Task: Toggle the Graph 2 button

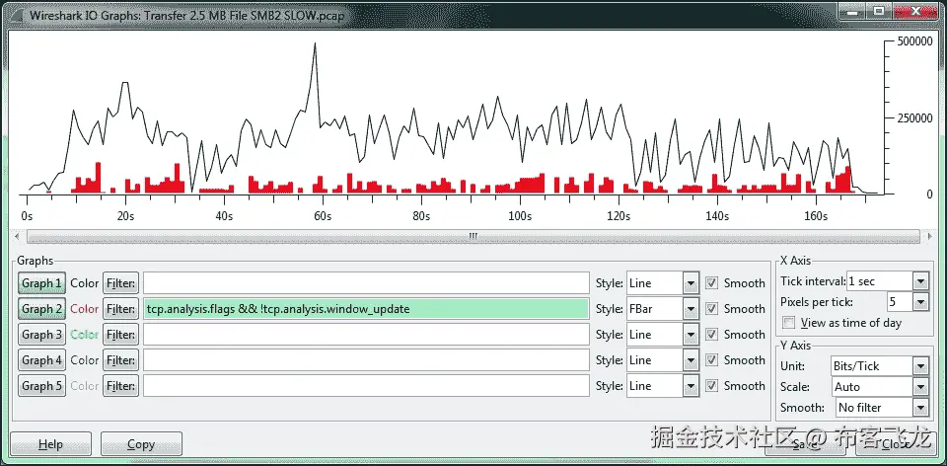Action: pos(41,309)
